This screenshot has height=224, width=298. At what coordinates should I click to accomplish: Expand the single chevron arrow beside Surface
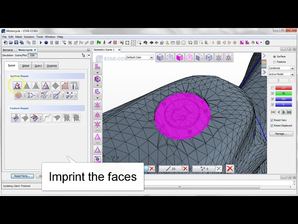pyautogui.click(x=264, y=56)
